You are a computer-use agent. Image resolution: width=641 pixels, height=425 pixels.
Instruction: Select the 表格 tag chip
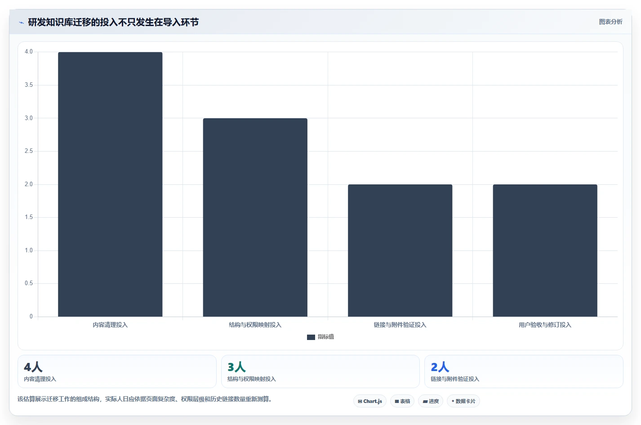coord(402,401)
